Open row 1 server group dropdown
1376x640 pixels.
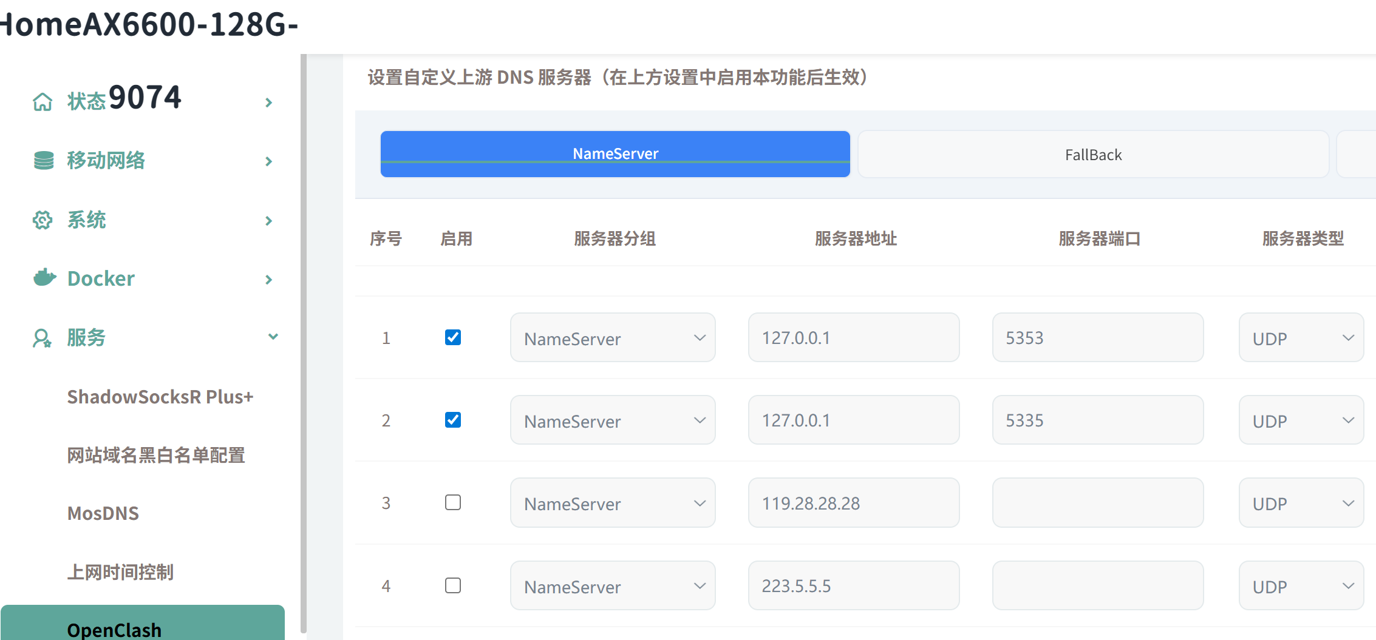[x=613, y=338]
